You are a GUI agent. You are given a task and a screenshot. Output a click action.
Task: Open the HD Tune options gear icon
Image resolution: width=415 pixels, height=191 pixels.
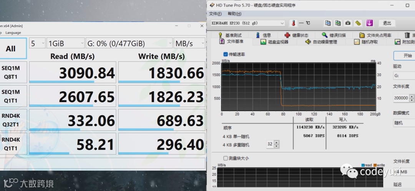coord(358,23)
